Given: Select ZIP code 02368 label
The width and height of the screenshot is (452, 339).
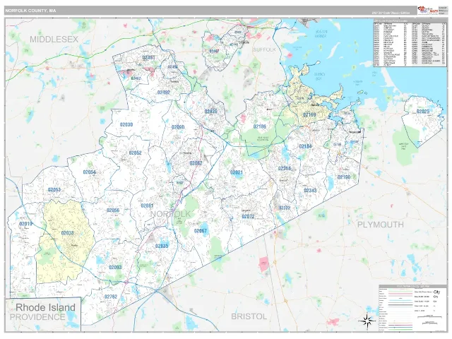Looking at the screenshot, I should 285,168.
